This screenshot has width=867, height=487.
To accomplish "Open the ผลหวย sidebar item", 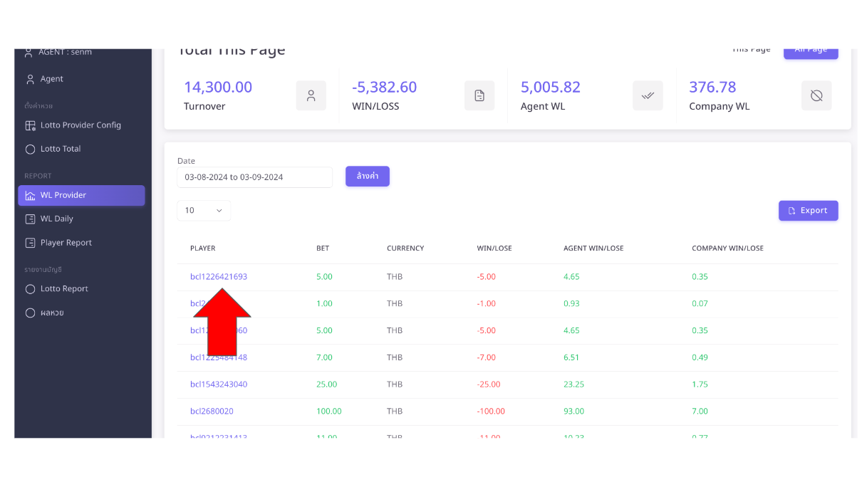I will pyautogui.click(x=52, y=313).
